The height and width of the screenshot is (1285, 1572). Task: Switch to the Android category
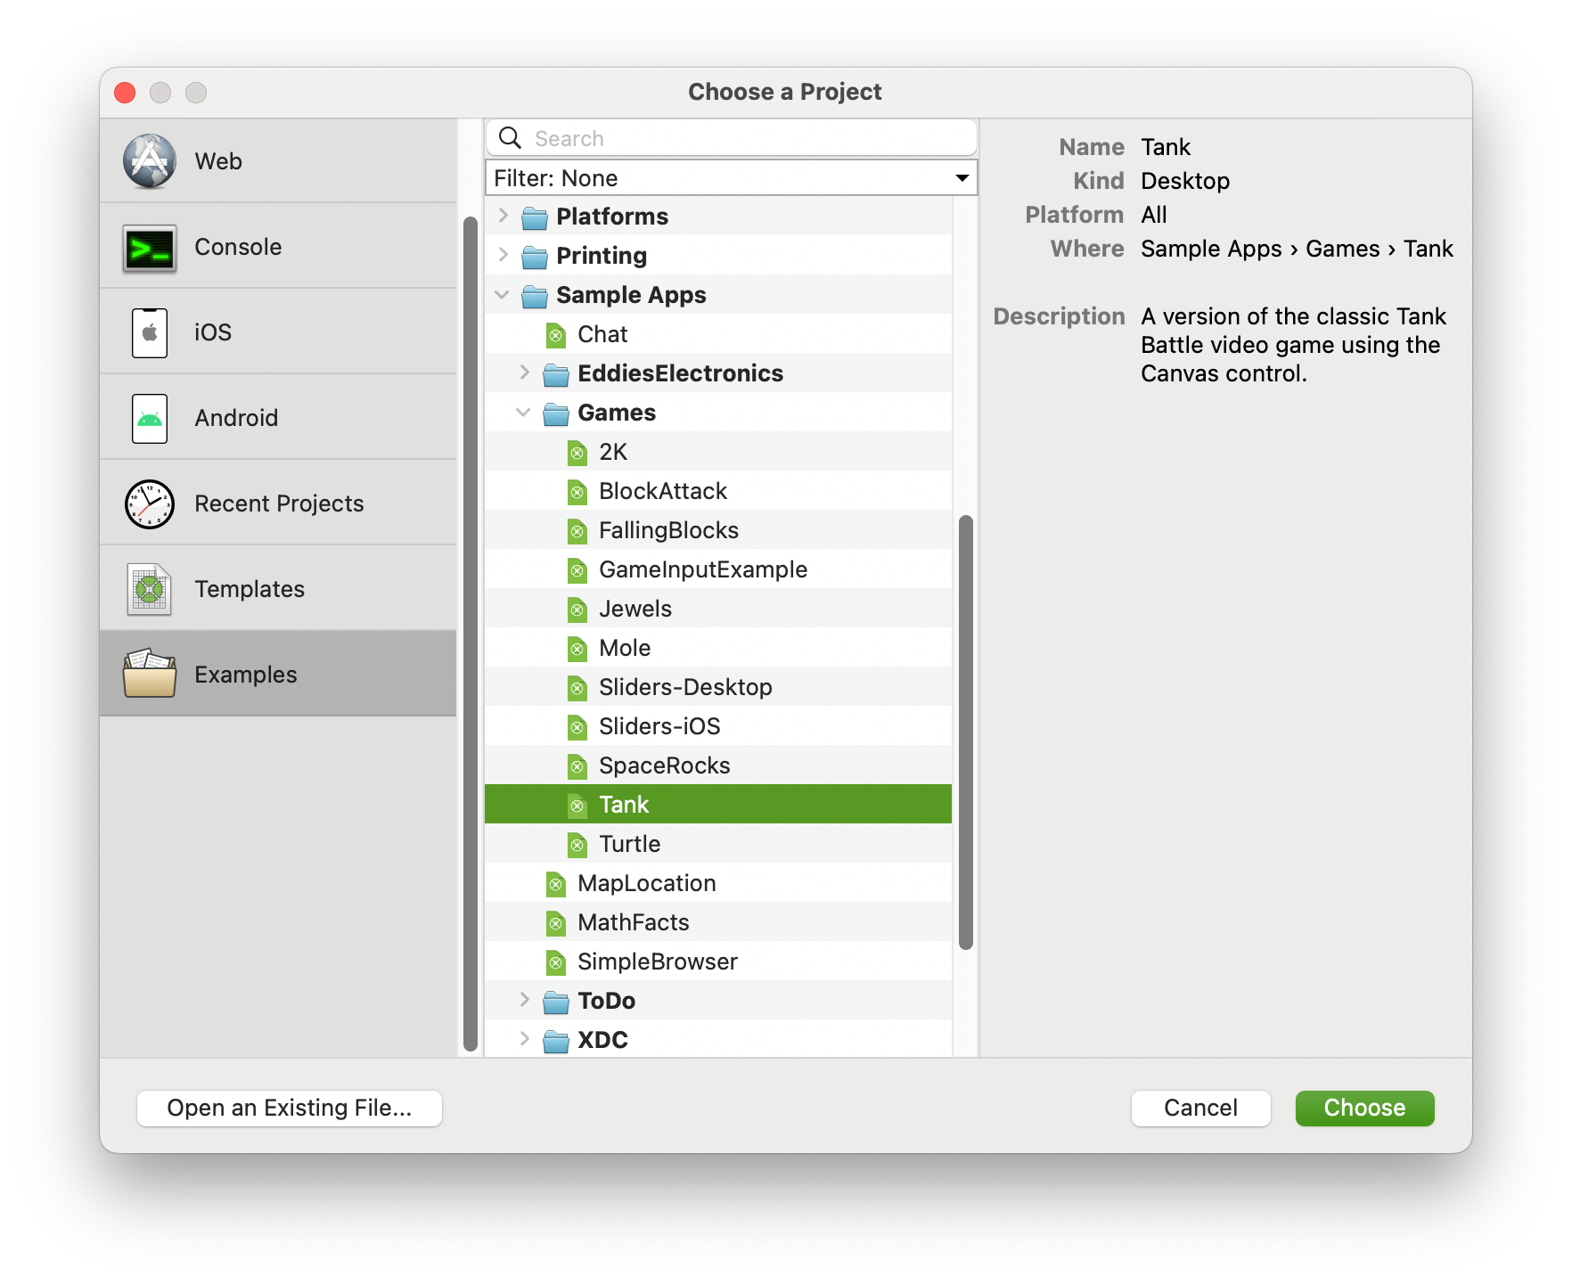(278, 418)
